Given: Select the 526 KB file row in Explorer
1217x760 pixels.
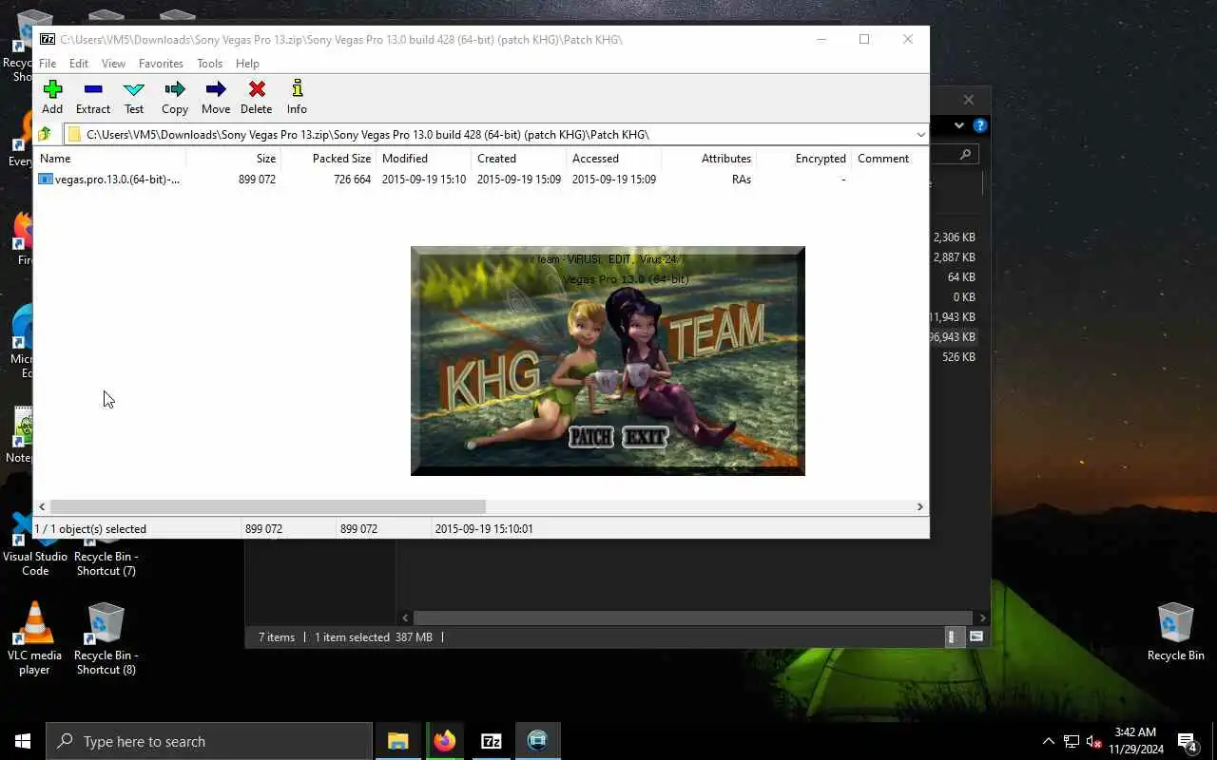Looking at the screenshot, I should tap(954, 357).
